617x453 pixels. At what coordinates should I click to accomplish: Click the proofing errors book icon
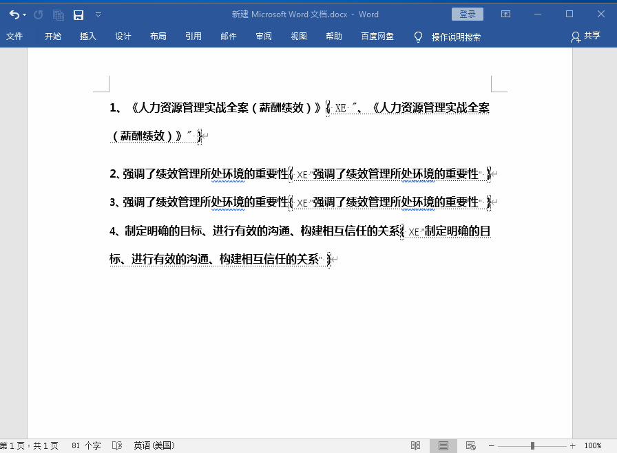pyautogui.click(x=117, y=445)
